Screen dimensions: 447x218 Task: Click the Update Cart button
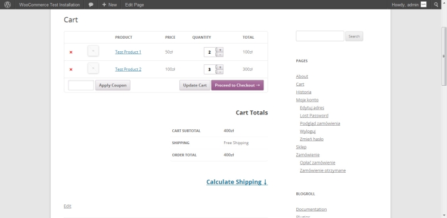click(195, 85)
